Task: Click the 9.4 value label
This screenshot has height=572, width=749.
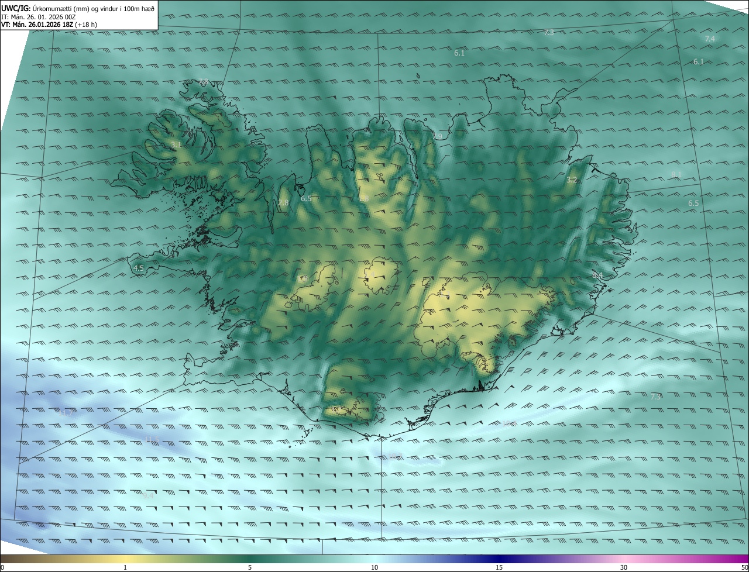Action: (148, 495)
